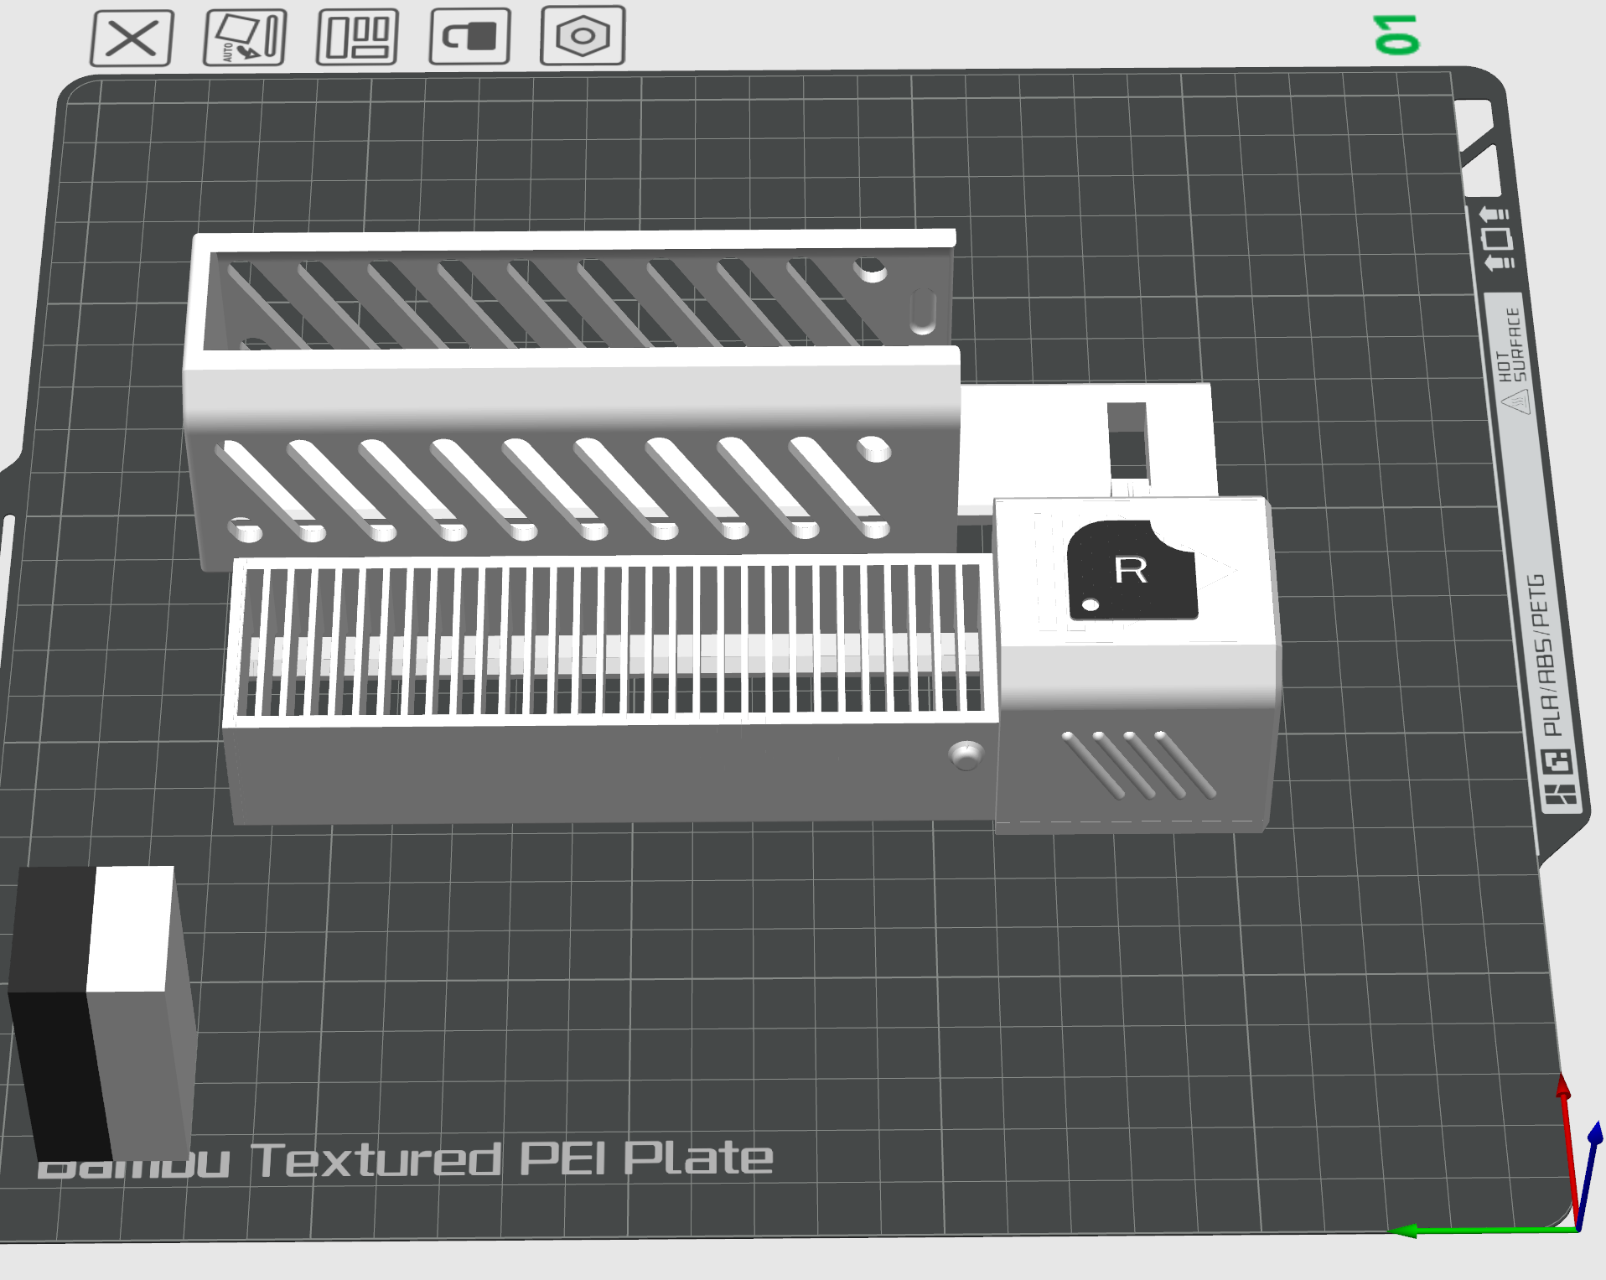The width and height of the screenshot is (1606, 1280).
Task: Select the vertical-slatted long box model
Action: 610,687
